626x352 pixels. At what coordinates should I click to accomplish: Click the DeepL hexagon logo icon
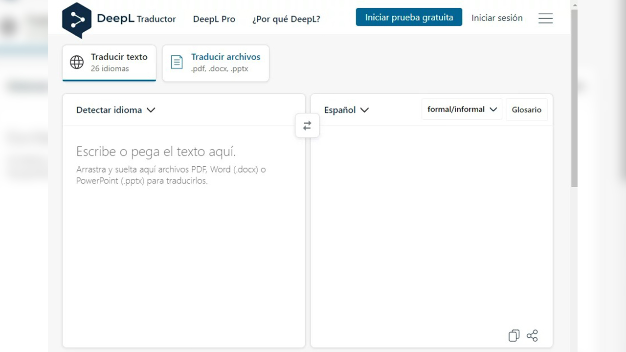tap(77, 20)
